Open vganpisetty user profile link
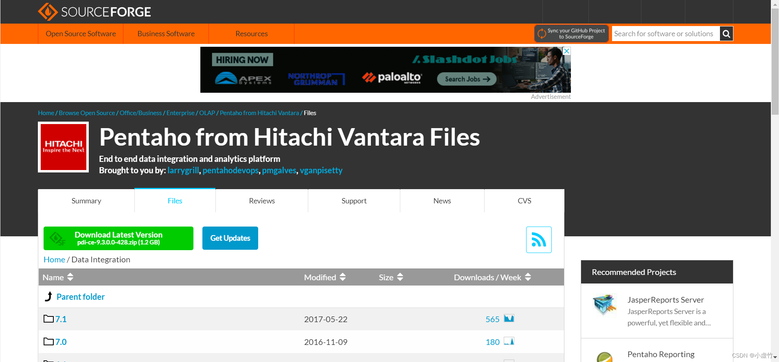 (321, 170)
